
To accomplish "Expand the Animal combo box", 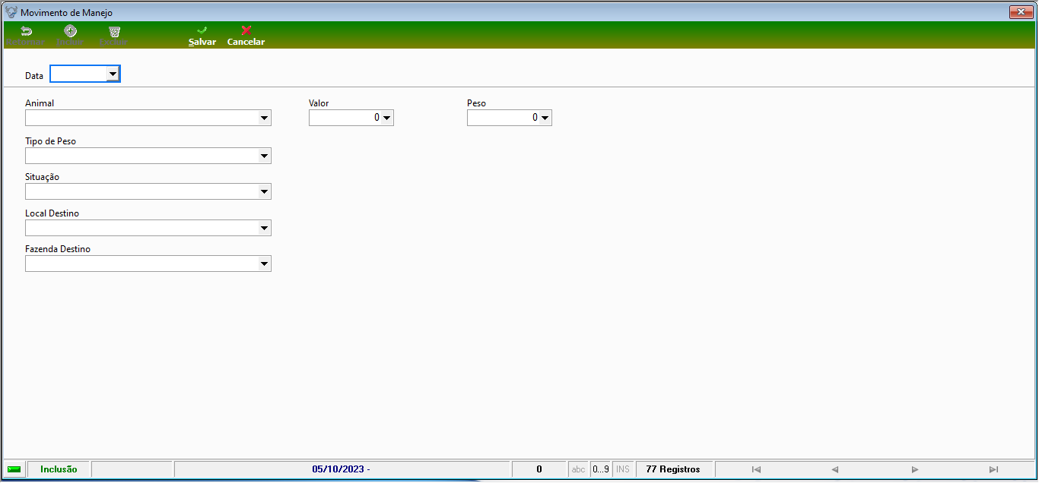I will pyautogui.click(x=264, y=118).
